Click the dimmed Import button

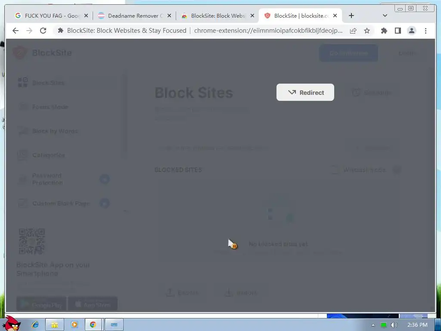[241, 293]
